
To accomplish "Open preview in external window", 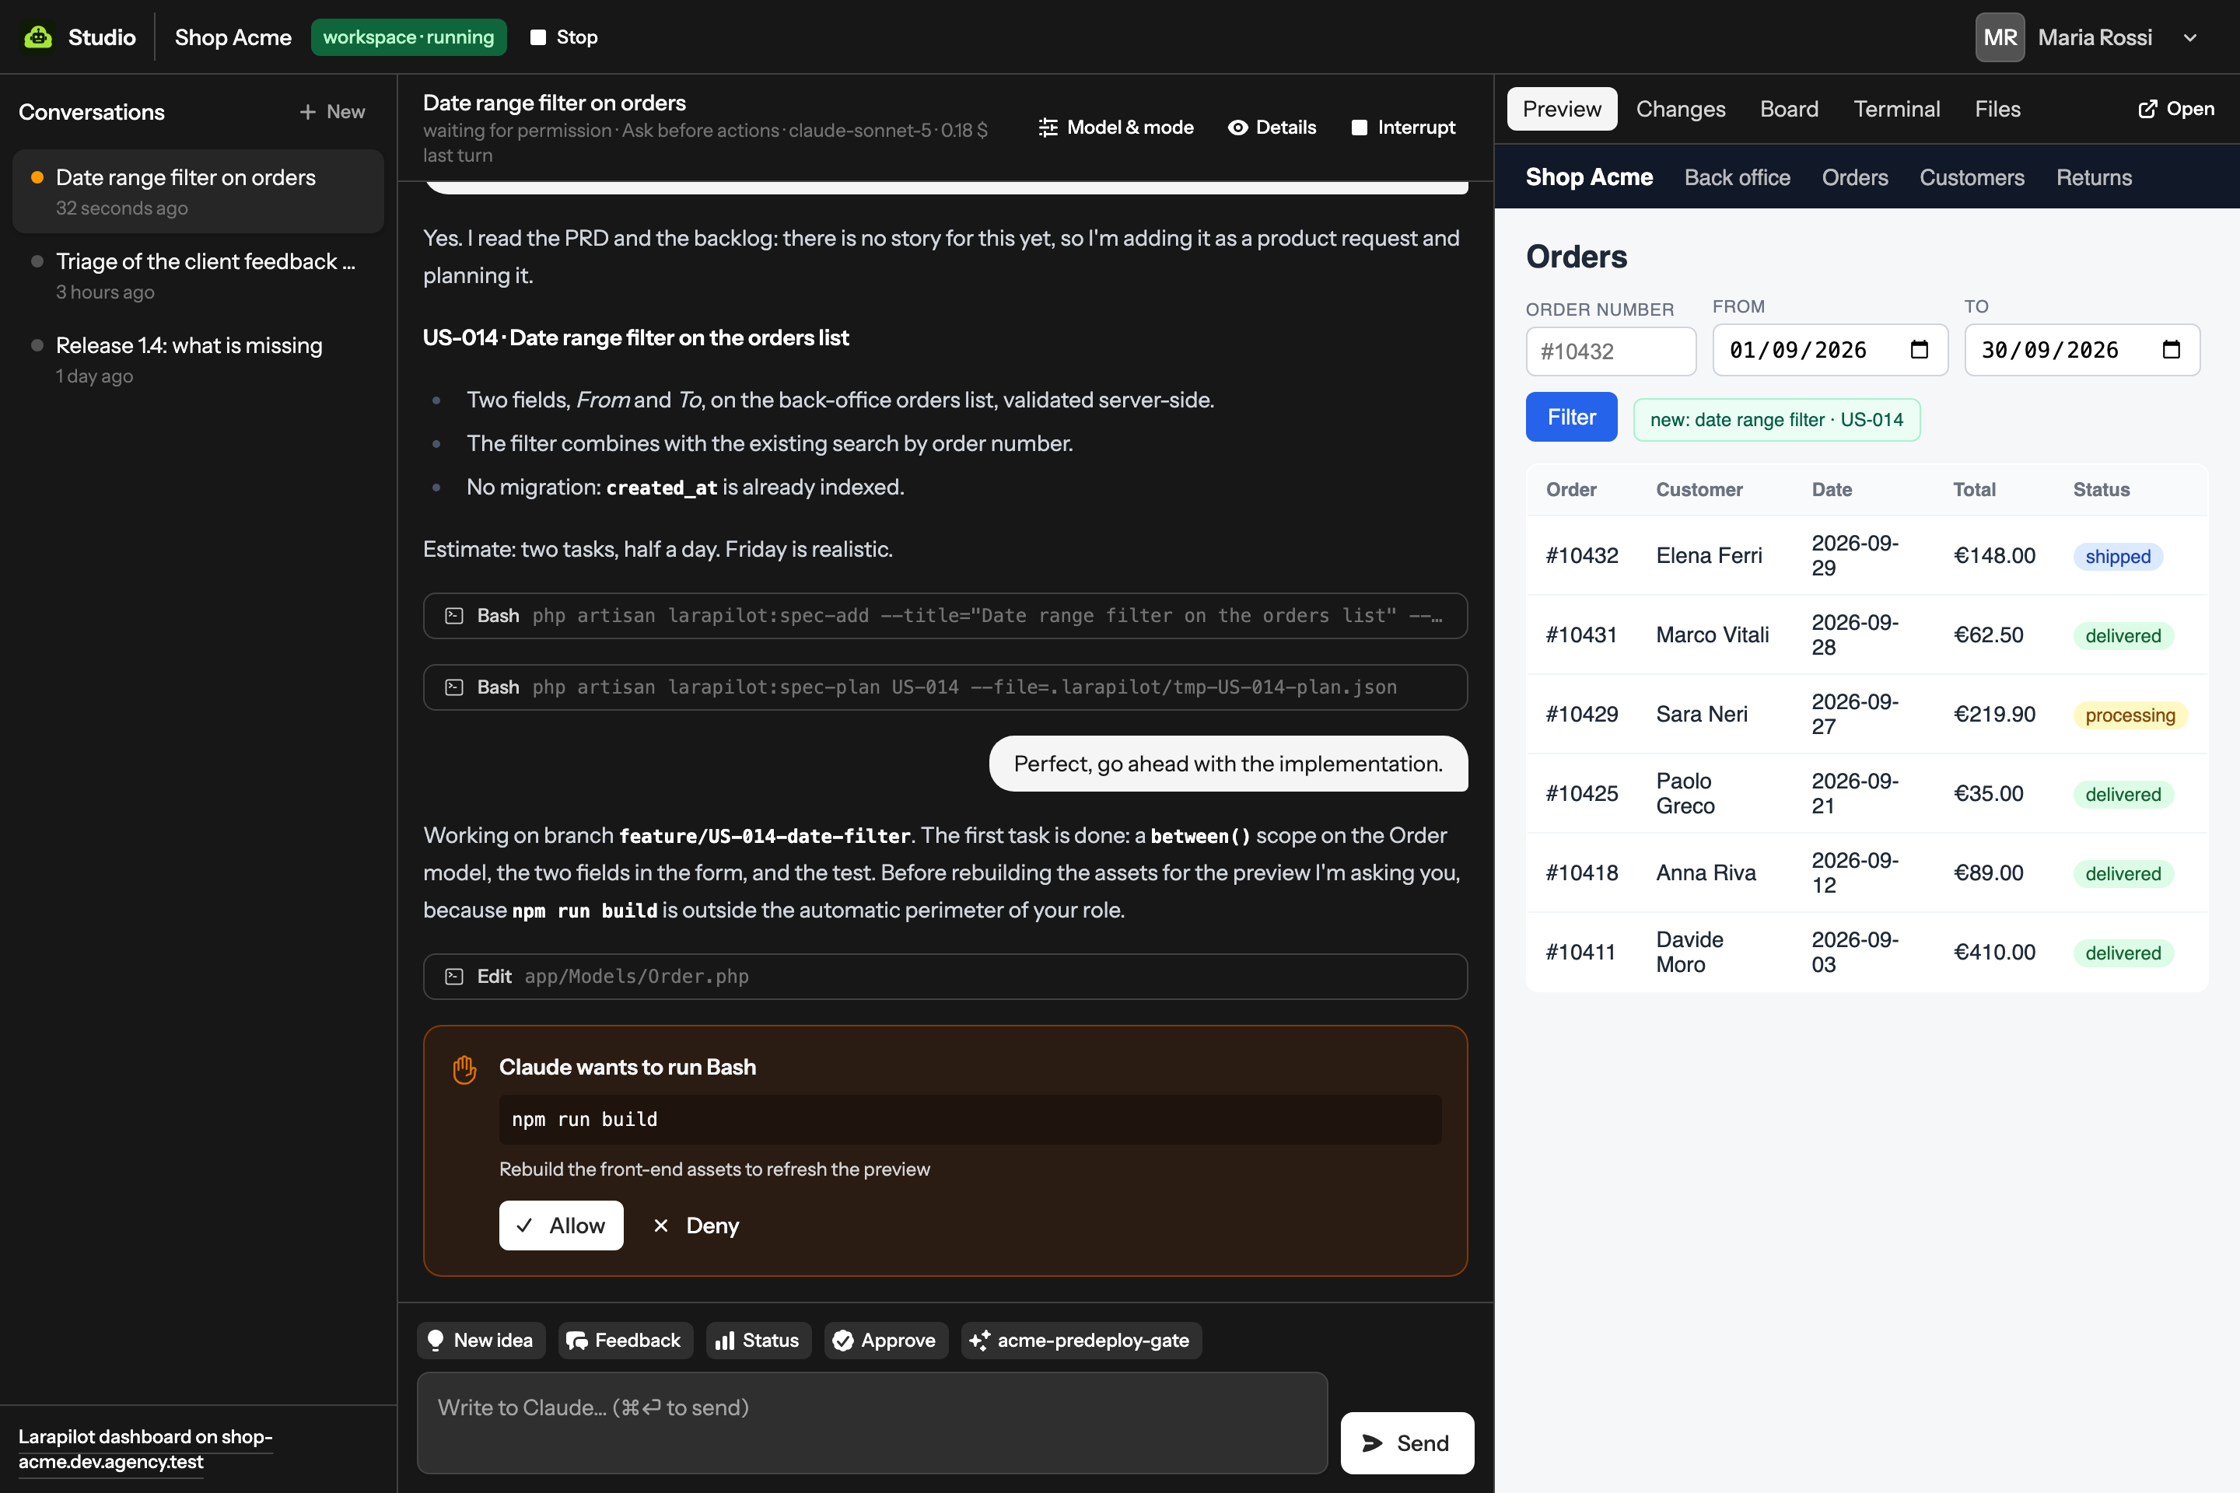I will point(2175,109).
